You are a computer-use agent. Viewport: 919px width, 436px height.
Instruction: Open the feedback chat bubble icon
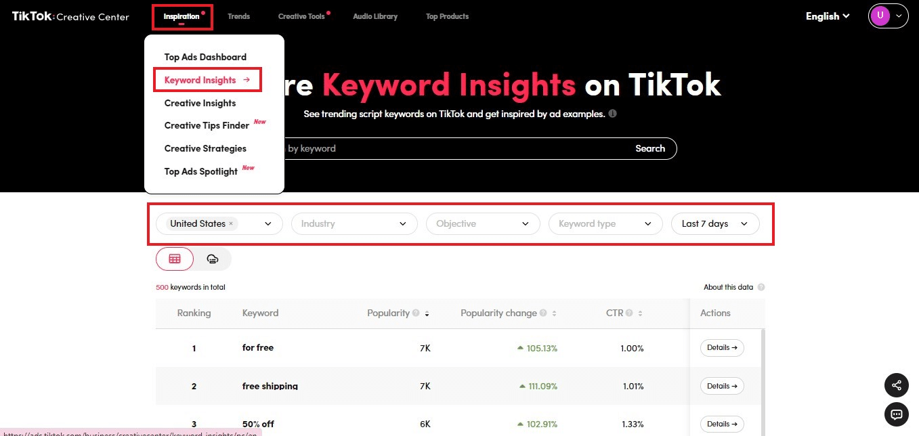(897, 414)
